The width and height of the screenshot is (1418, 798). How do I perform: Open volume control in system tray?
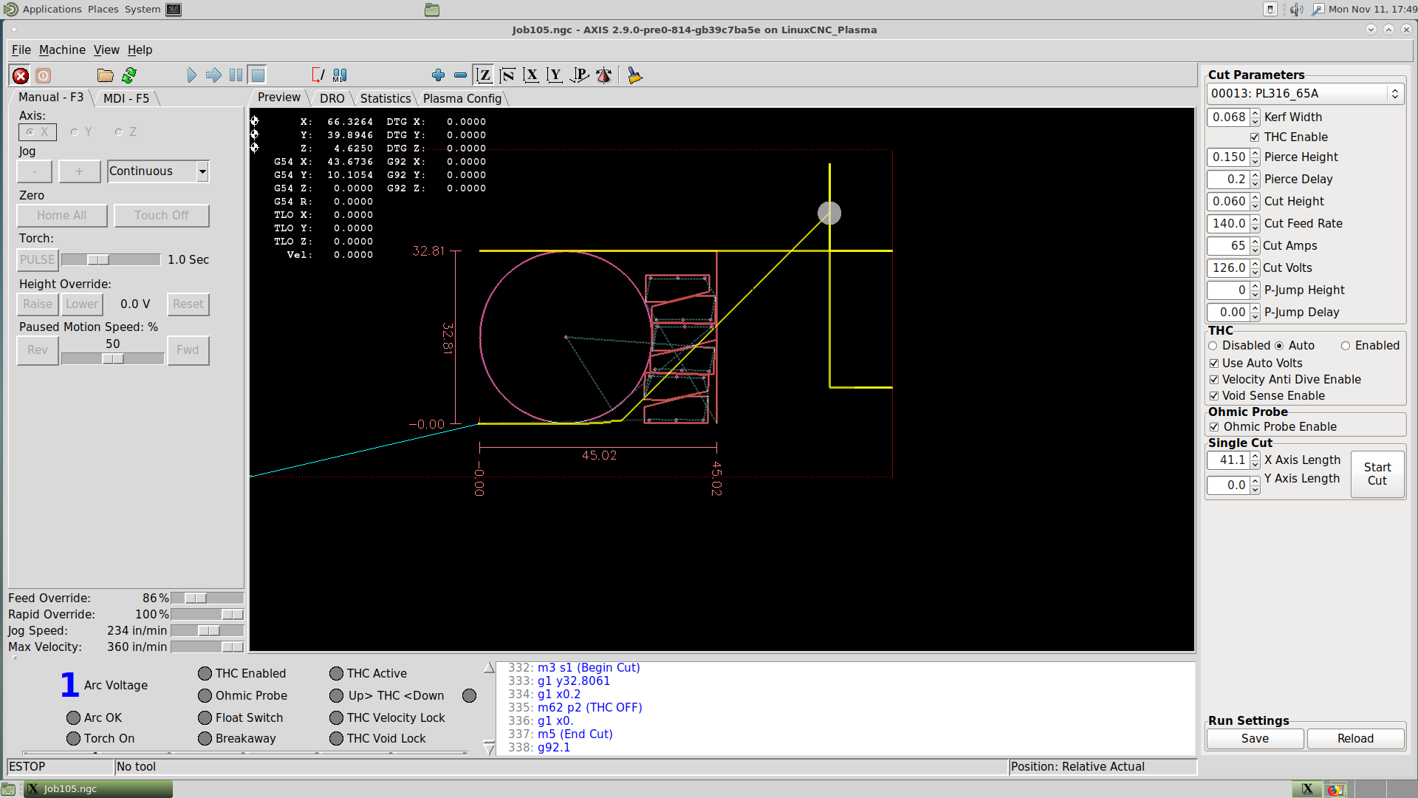coord(1296,10)
